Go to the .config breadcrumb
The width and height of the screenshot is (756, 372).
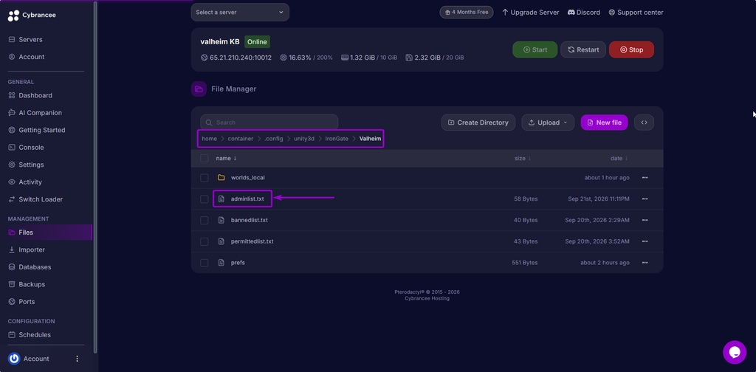(x=273, y=139)
